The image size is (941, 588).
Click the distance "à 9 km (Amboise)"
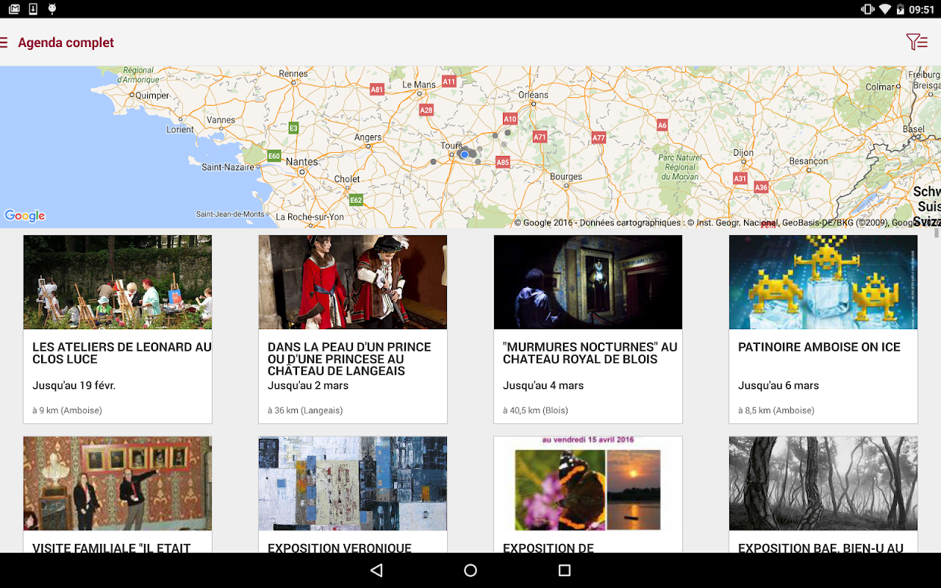coord(67,410)
